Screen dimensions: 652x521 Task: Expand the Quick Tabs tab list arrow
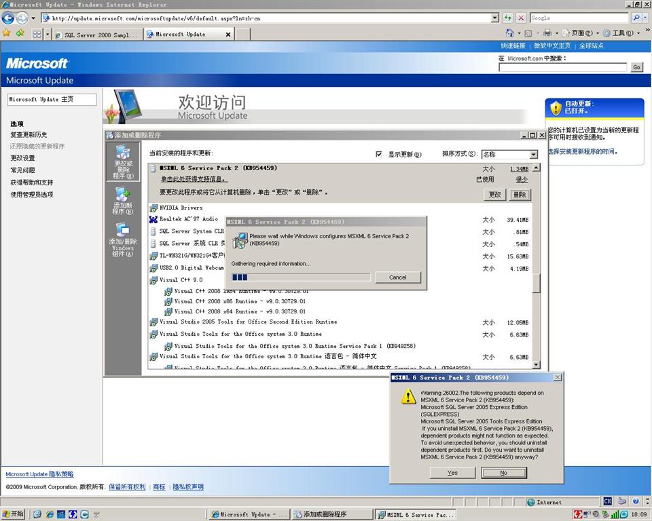click(48, 35)
